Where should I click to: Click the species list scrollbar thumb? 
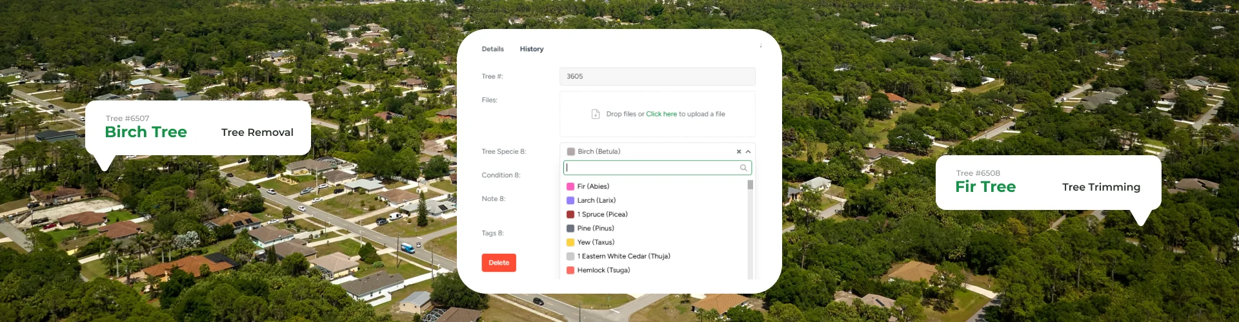[x=750, y=185]
